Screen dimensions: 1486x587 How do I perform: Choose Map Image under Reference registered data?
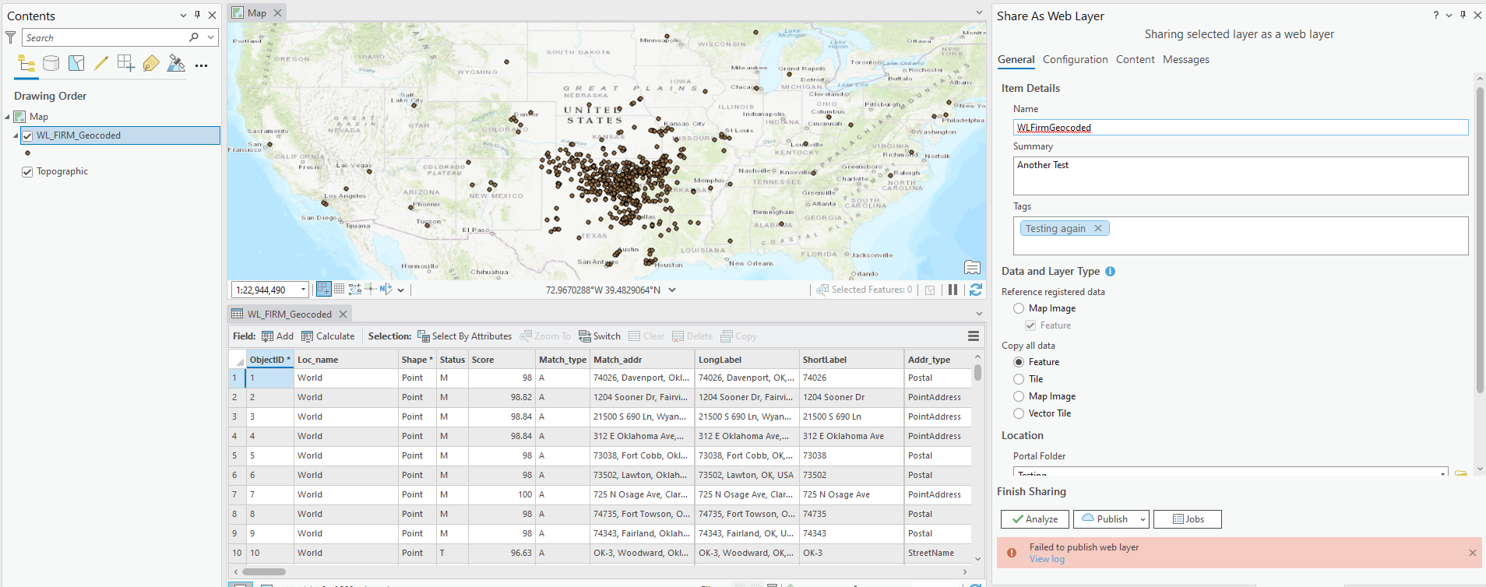coord(1019,308)
